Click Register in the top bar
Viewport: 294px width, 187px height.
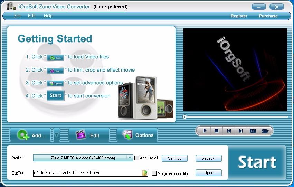coord(239,16)
